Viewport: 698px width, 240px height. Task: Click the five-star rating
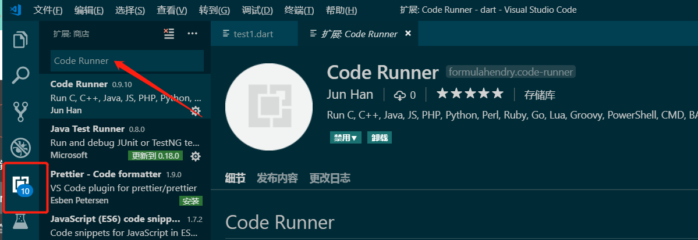(x=470, y=94)
